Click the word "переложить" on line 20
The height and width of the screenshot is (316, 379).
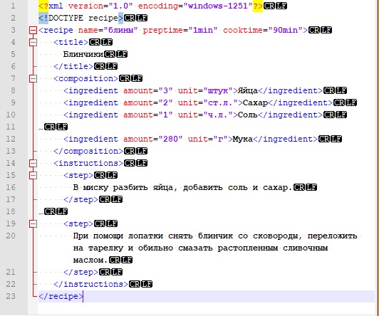click(333, 236)
